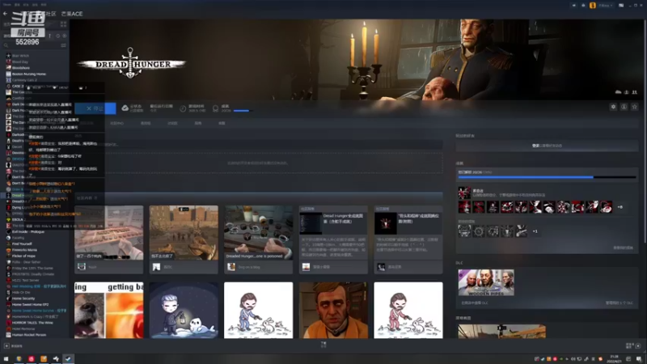647x364 pixels.
Task: Click the play time clock icon
Action: (x=183, y=108)
